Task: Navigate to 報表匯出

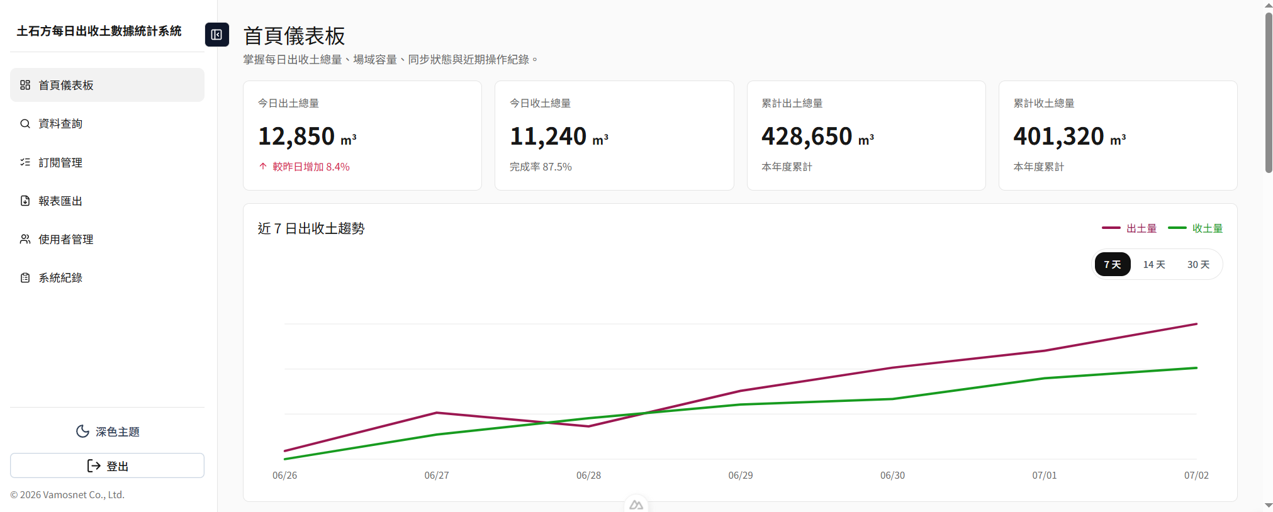Action: (x=107, y=201)
